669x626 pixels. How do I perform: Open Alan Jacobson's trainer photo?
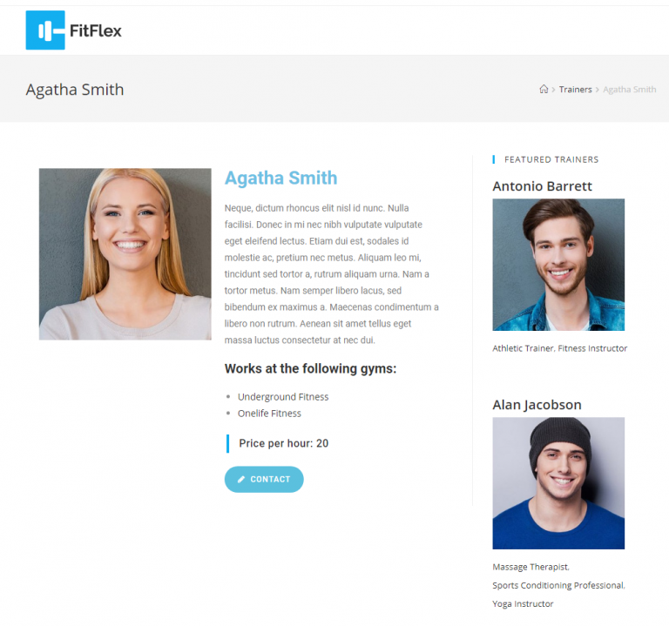click(558, 483)
